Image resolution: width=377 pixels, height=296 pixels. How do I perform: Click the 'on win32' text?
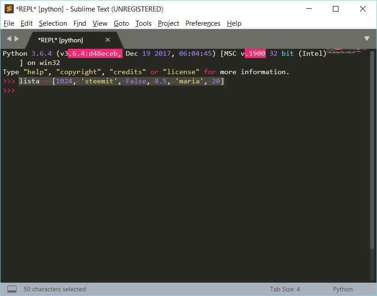tap(44, 63)
